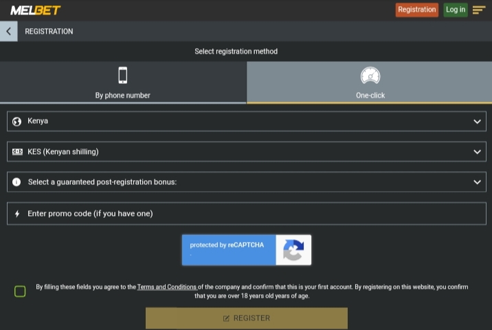Click the globe icon beside Kenya
The height and width of the screenshot is (330, 492).
coord(16,121)
